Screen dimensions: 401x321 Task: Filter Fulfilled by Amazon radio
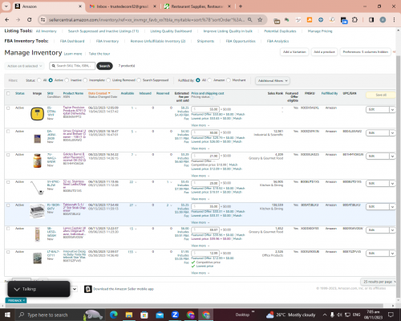point(209,80)
